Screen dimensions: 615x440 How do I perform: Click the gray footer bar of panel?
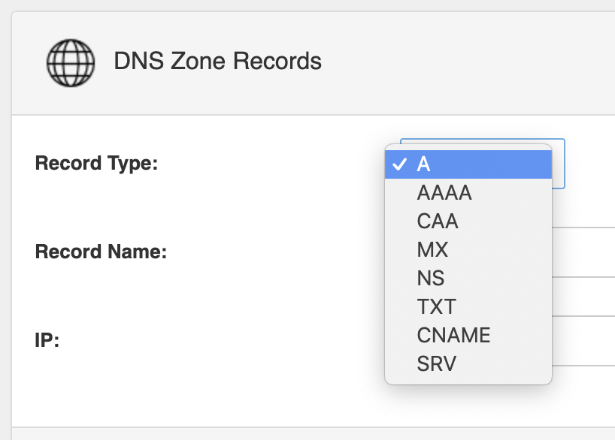tap(314, 434)
